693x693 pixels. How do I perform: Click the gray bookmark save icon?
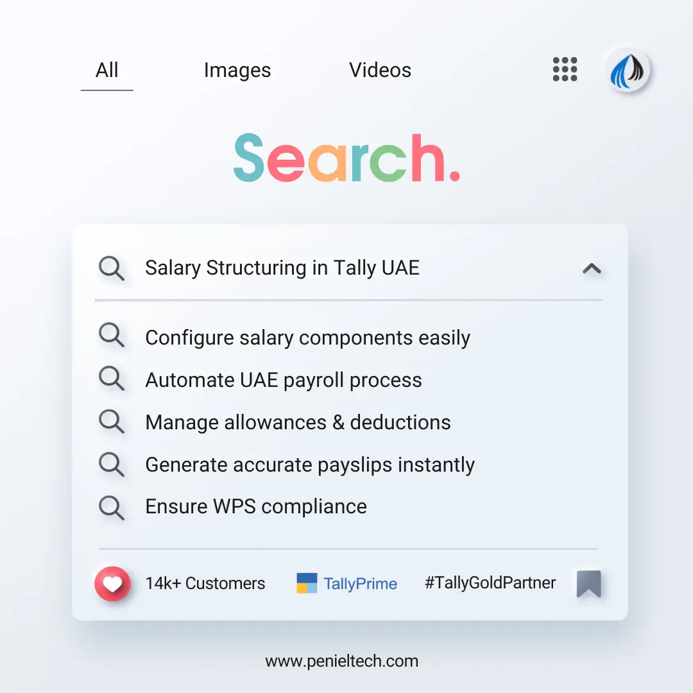(588, 584)
